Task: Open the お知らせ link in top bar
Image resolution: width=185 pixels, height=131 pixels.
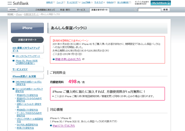Action: click(49, 2)
